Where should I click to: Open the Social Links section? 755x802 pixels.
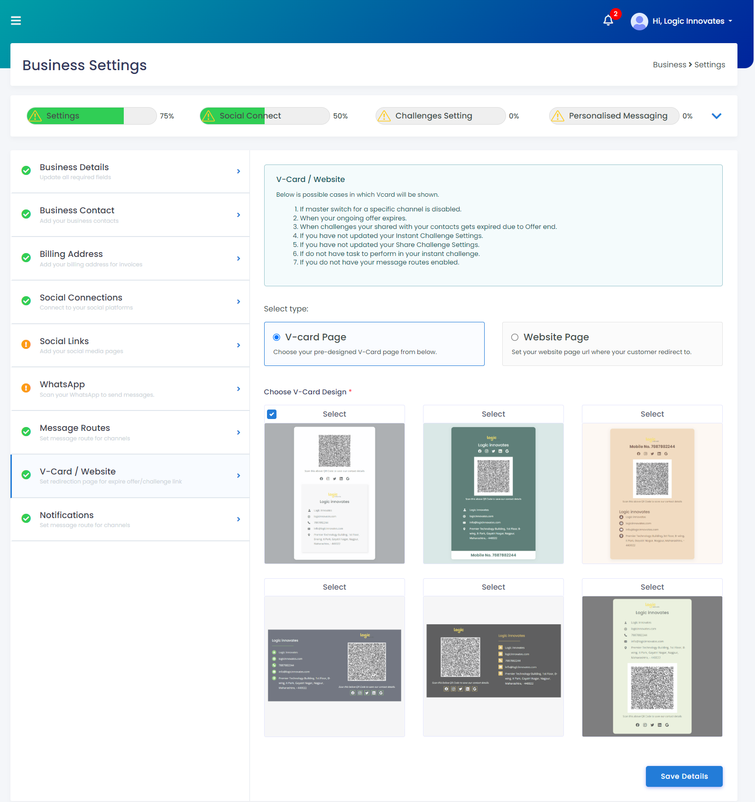pos(130,346)
